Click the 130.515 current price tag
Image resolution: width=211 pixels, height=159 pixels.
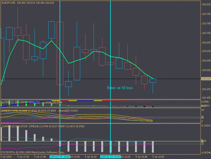[206, 79]
